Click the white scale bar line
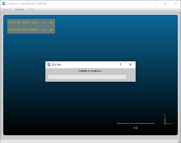This screenshot has width=181, height=143. 135,123
